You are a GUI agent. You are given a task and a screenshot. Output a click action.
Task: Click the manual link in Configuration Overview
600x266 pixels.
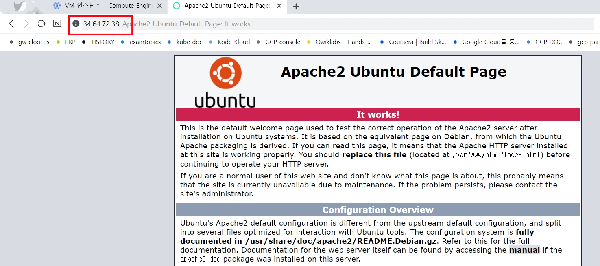[x=525, y=250]
